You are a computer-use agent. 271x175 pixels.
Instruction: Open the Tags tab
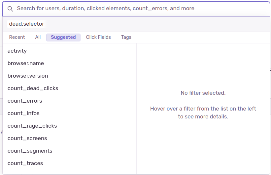click(x=126, y=37)
